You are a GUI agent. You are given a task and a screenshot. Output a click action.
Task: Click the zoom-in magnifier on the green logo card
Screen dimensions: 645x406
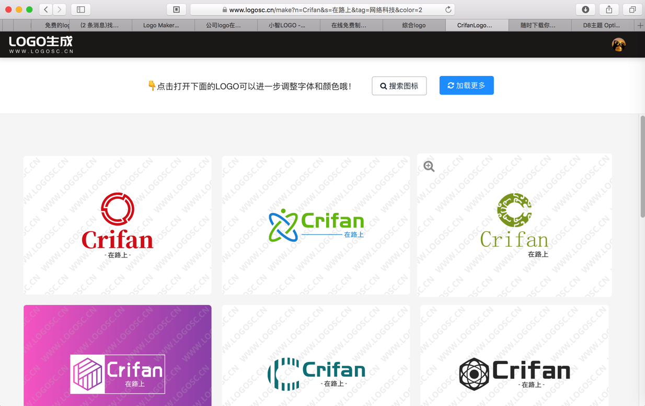click(429, 166)
